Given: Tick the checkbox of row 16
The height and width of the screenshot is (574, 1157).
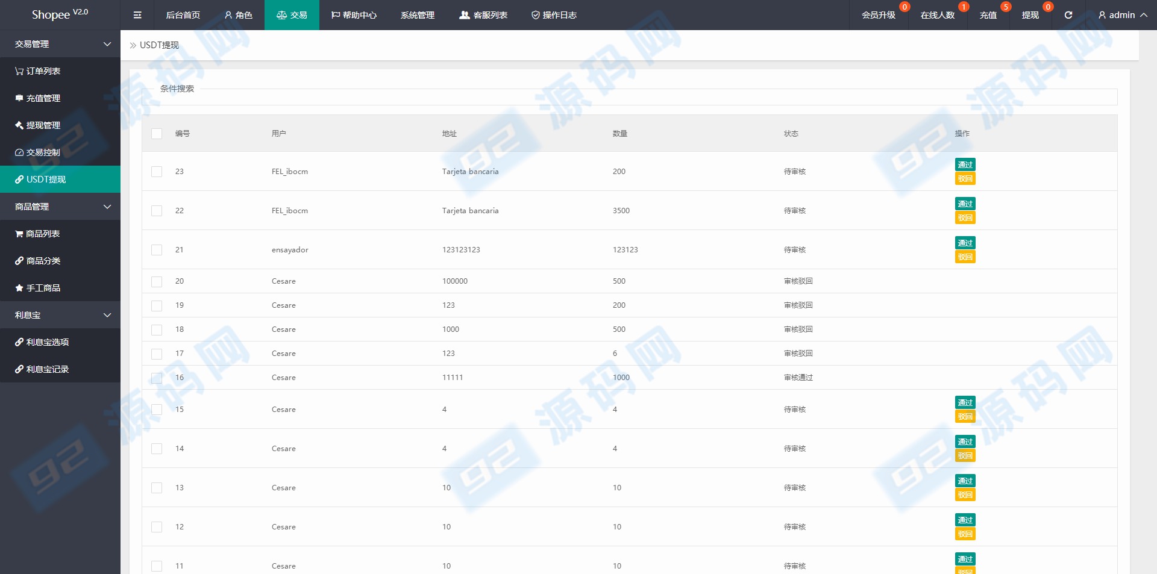Looking at the screenshot, I should (157, 378).
